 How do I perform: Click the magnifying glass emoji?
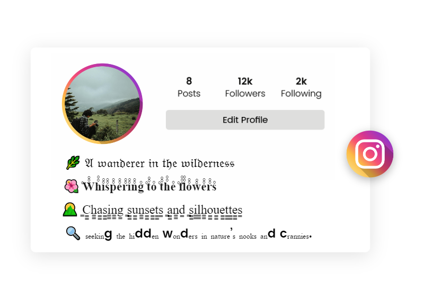[73, 233]
